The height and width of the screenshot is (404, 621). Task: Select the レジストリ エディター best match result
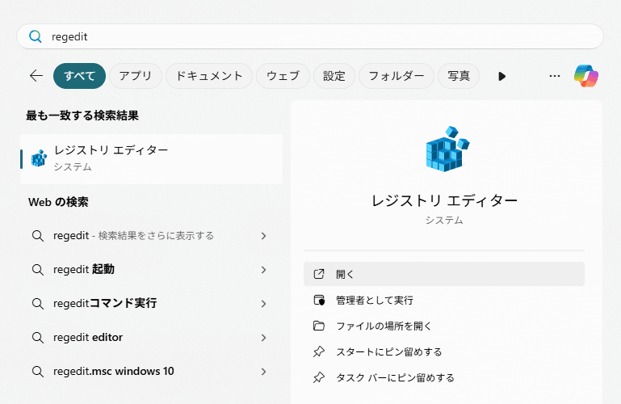(151, 159)
